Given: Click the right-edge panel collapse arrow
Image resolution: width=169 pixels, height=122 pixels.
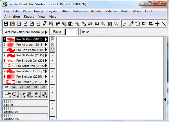Looking at the screenshot, I should click(165, 100).
